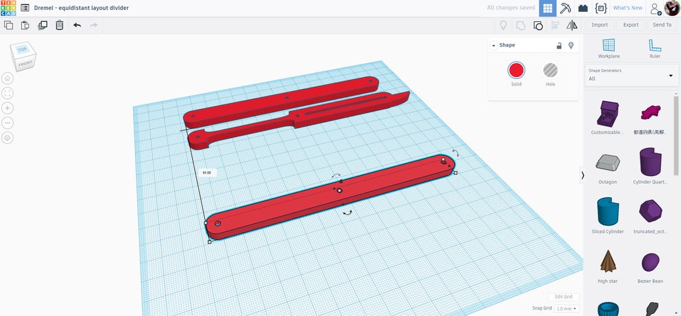Delete selected shape with trash icon

(59, 25)
